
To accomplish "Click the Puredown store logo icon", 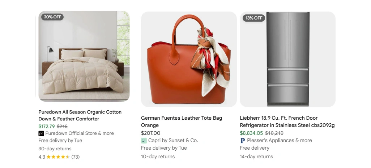I will click(x=41, y=133).
